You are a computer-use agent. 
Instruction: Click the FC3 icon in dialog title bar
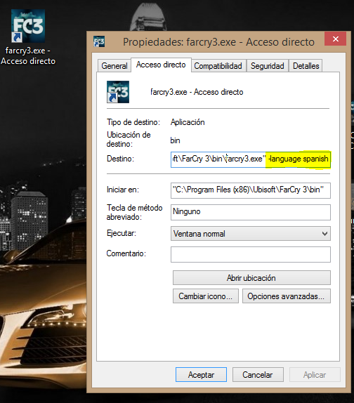click(x=99, y=41)
